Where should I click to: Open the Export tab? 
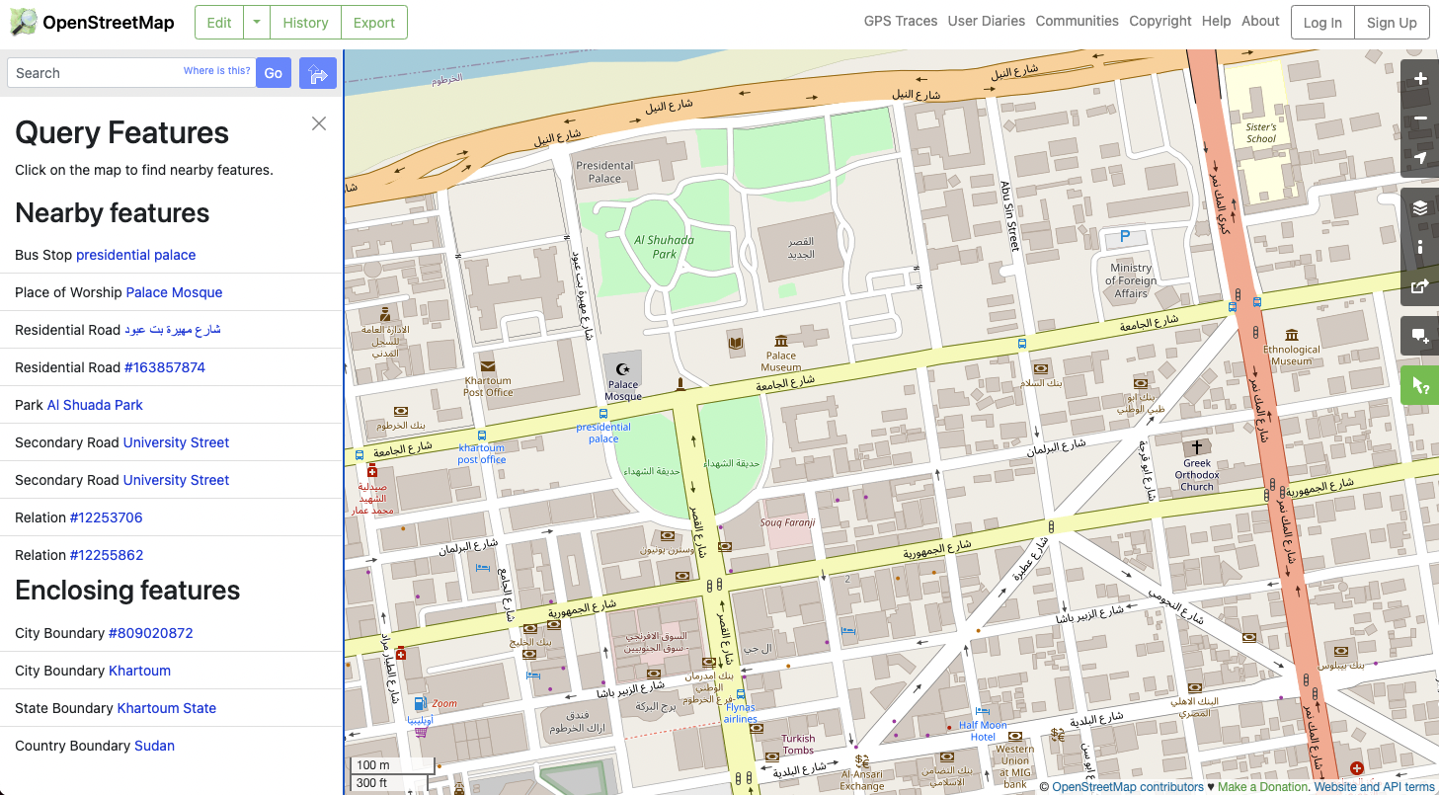(374, 22)
